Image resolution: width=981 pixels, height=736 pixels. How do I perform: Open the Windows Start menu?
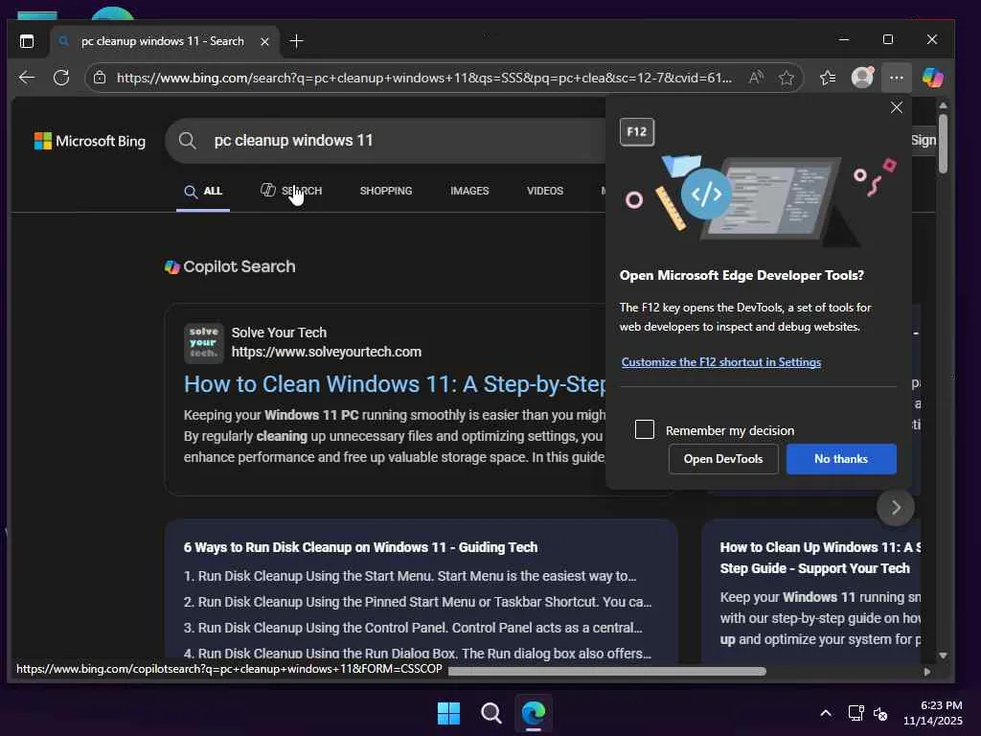coord(448,713)
